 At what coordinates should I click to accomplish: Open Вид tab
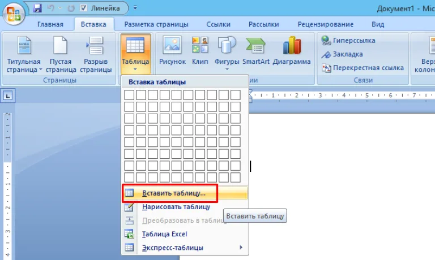tap(378, 24)
